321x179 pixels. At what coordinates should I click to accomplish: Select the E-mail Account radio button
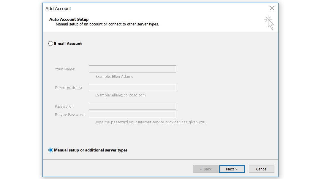(x=50, y=43)
